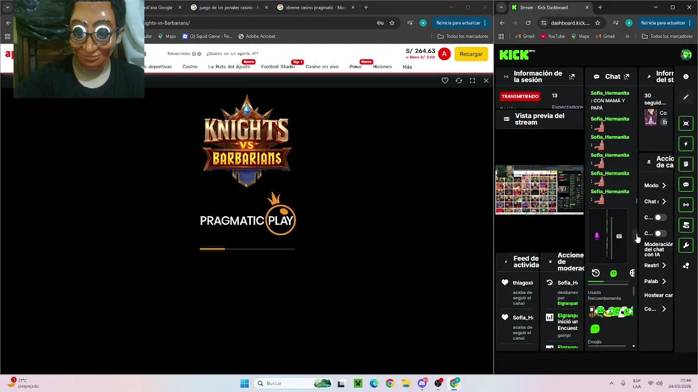Viewport: 698px width, 392px height.
Task: Click the chat bubble icon in Kick sidebar
Action: click(x=686, y=185)
